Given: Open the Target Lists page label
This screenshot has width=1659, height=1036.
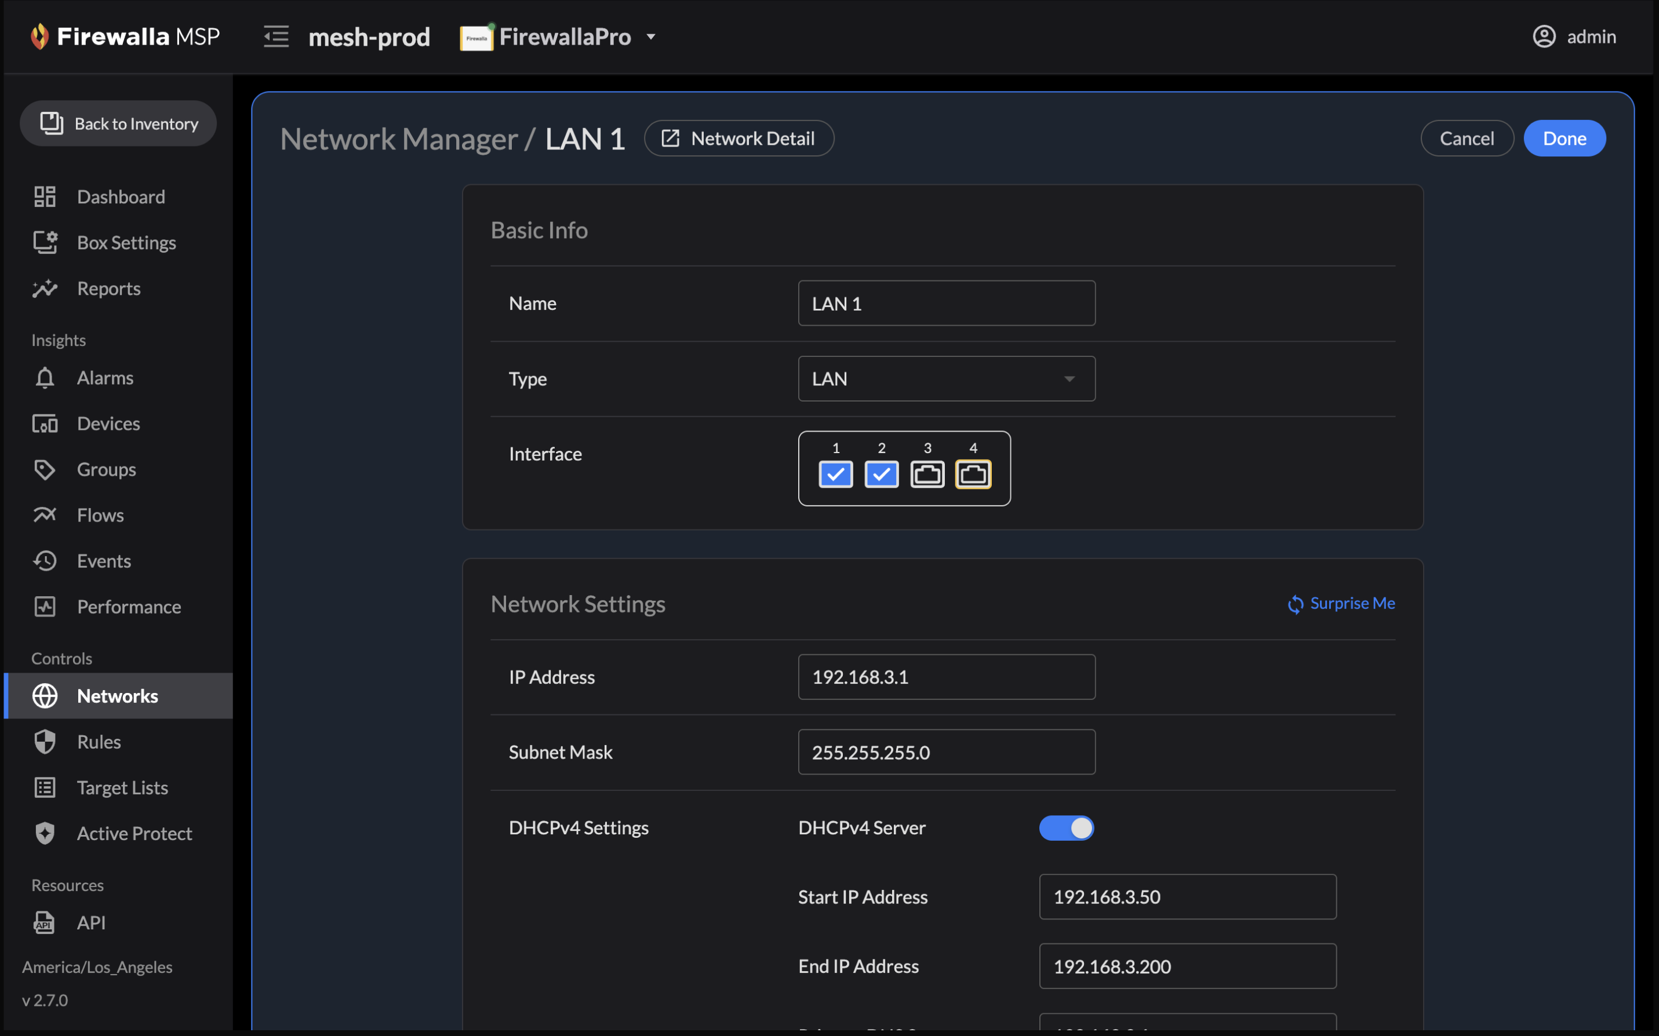Looking at the screenshot, I should [123, 788].
